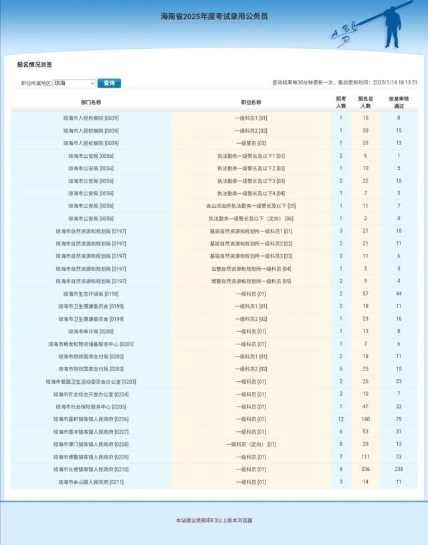Click the 73 approved value for 博鳌镇
Screen dimensions: 428x545
[399, 457]
